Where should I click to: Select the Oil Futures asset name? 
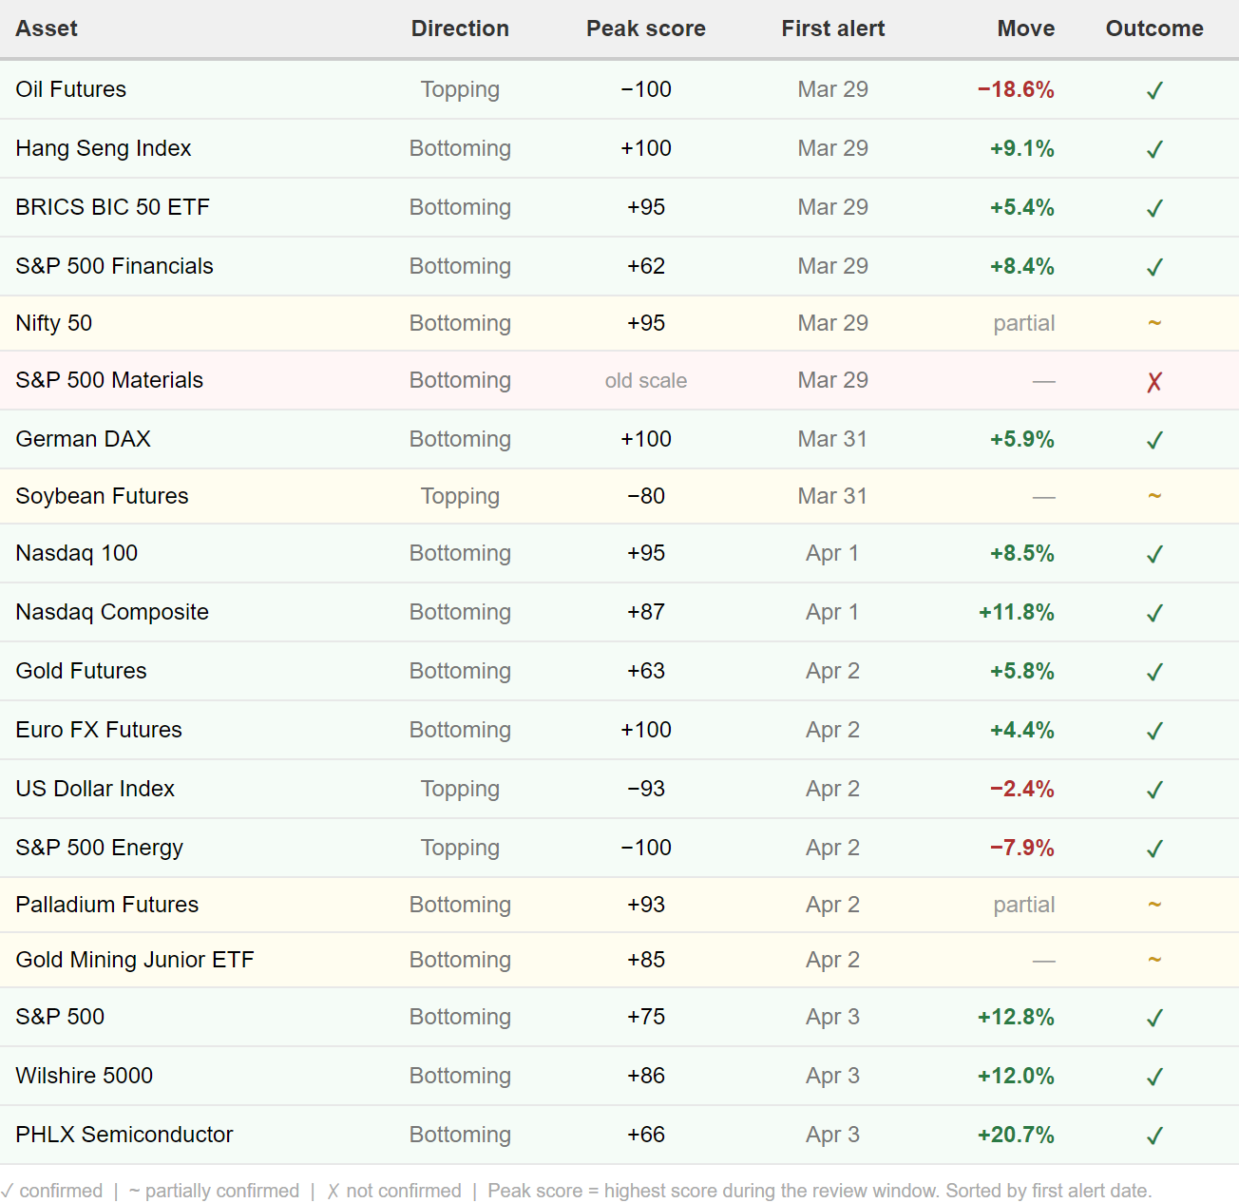(71, 89)
